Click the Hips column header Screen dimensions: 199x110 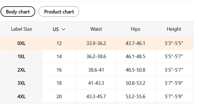(x=135, y=29)
